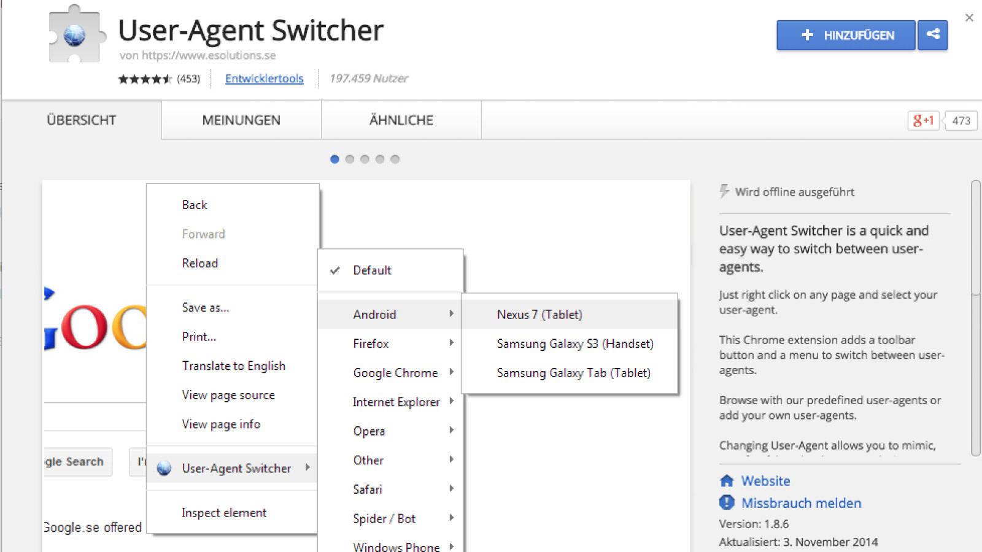Click the description panel scrollbar
This screenshot has height=552, width=982.
976,318
